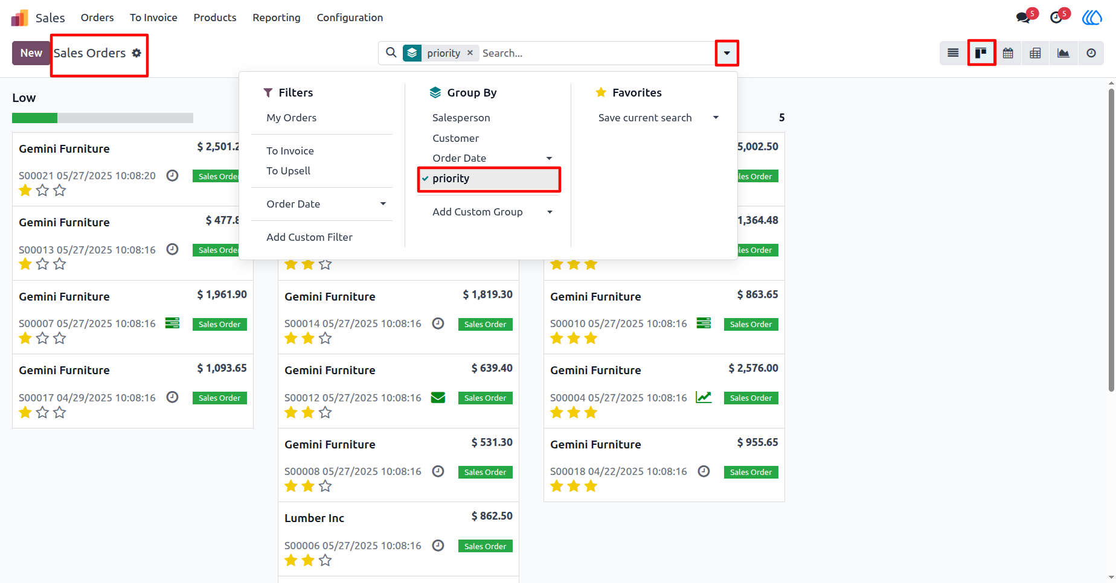The width and height of the screenshot is (1116, 583).
Task: Click the activity clock on order S00018
Action: coord(704,471)
